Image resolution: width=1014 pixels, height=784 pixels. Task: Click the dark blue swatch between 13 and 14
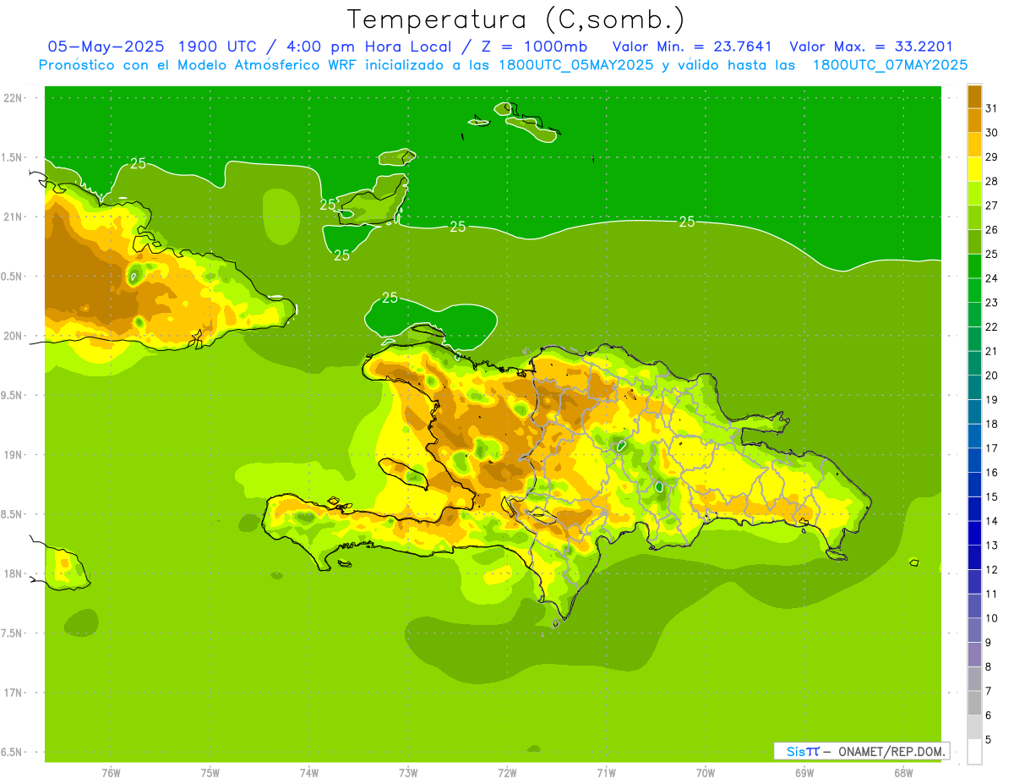974,534
